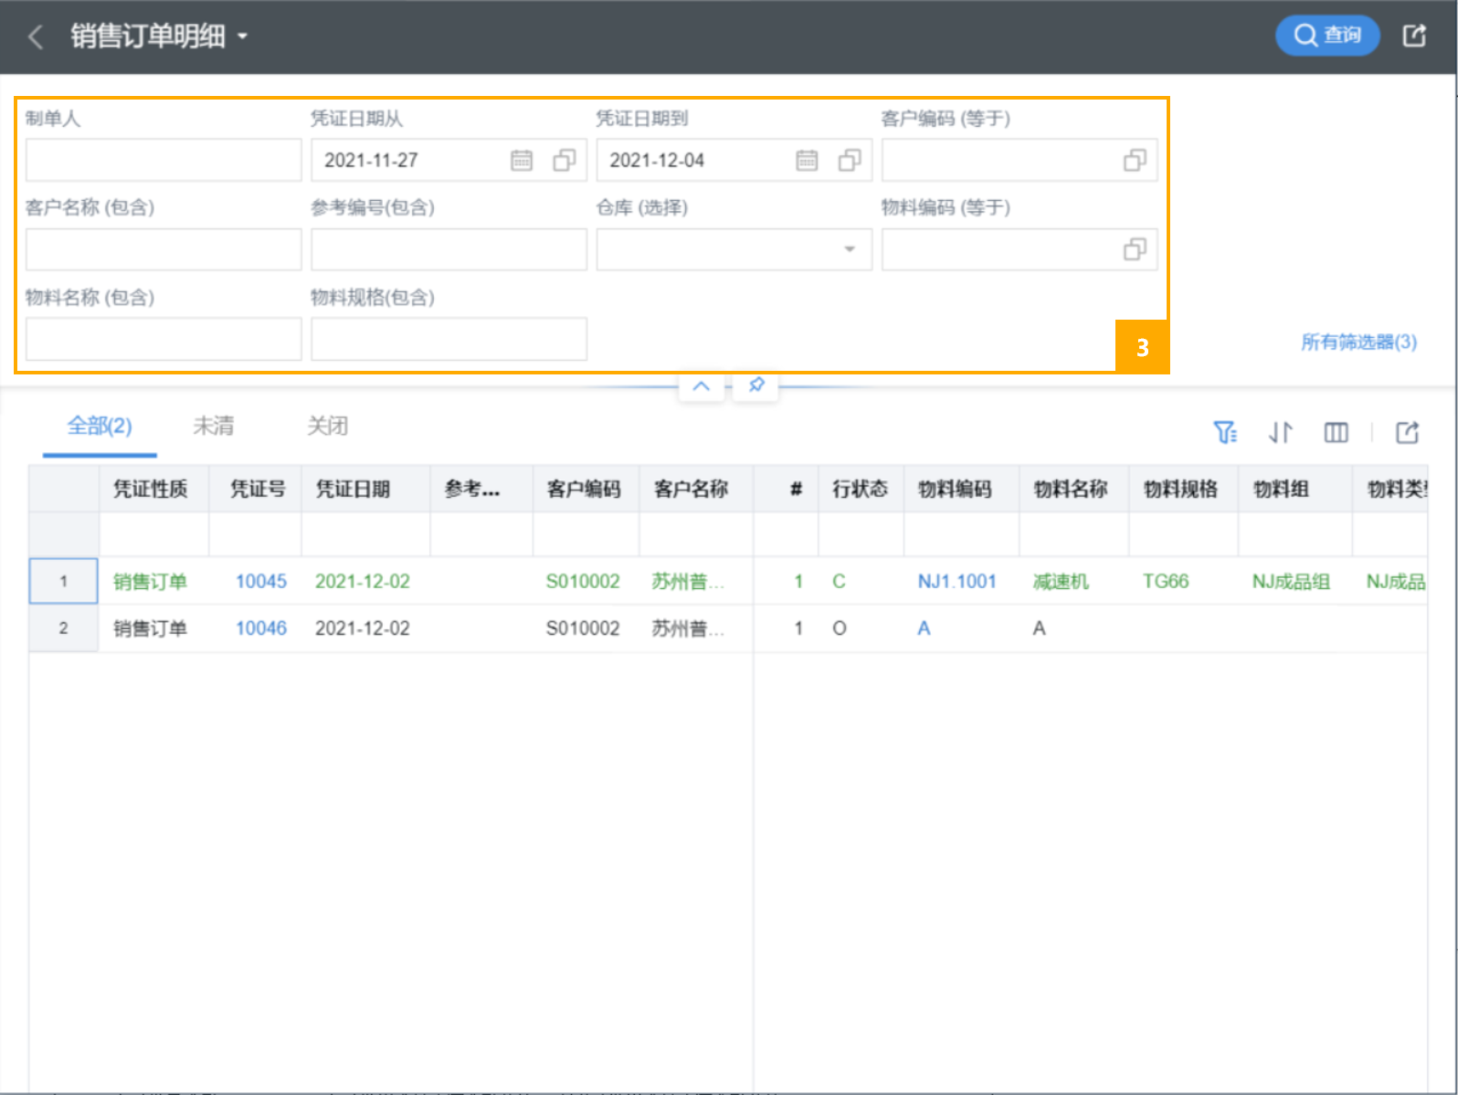Screen dimensions: 1458x1095
Task: Open the table sort icon
Action: click(x=1280, y=432)
